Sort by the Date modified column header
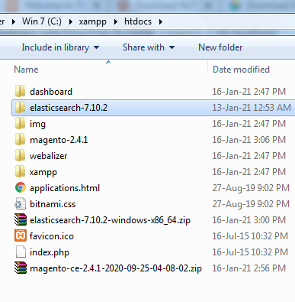This screenshot has width=295, height=302. (241, 70)
